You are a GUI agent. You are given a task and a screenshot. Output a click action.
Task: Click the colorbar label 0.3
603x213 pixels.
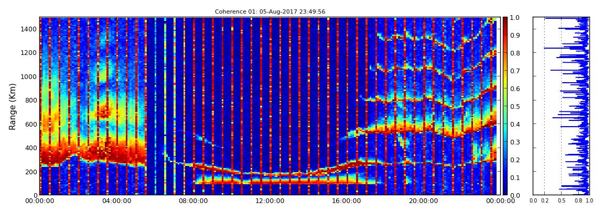point(516,142)
